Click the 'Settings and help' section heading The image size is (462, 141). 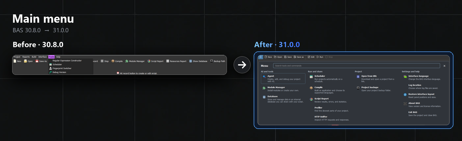coord(411,71)
